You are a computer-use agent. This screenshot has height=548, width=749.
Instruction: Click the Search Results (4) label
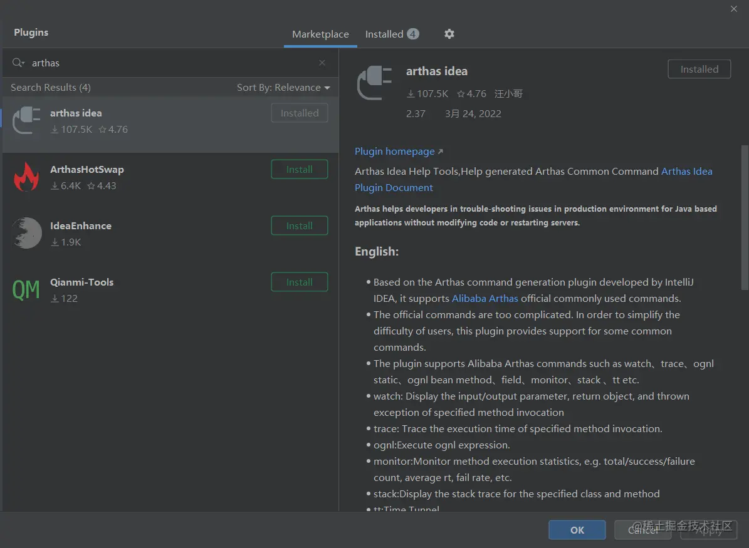pyautogui.click(x=51, y=87)
